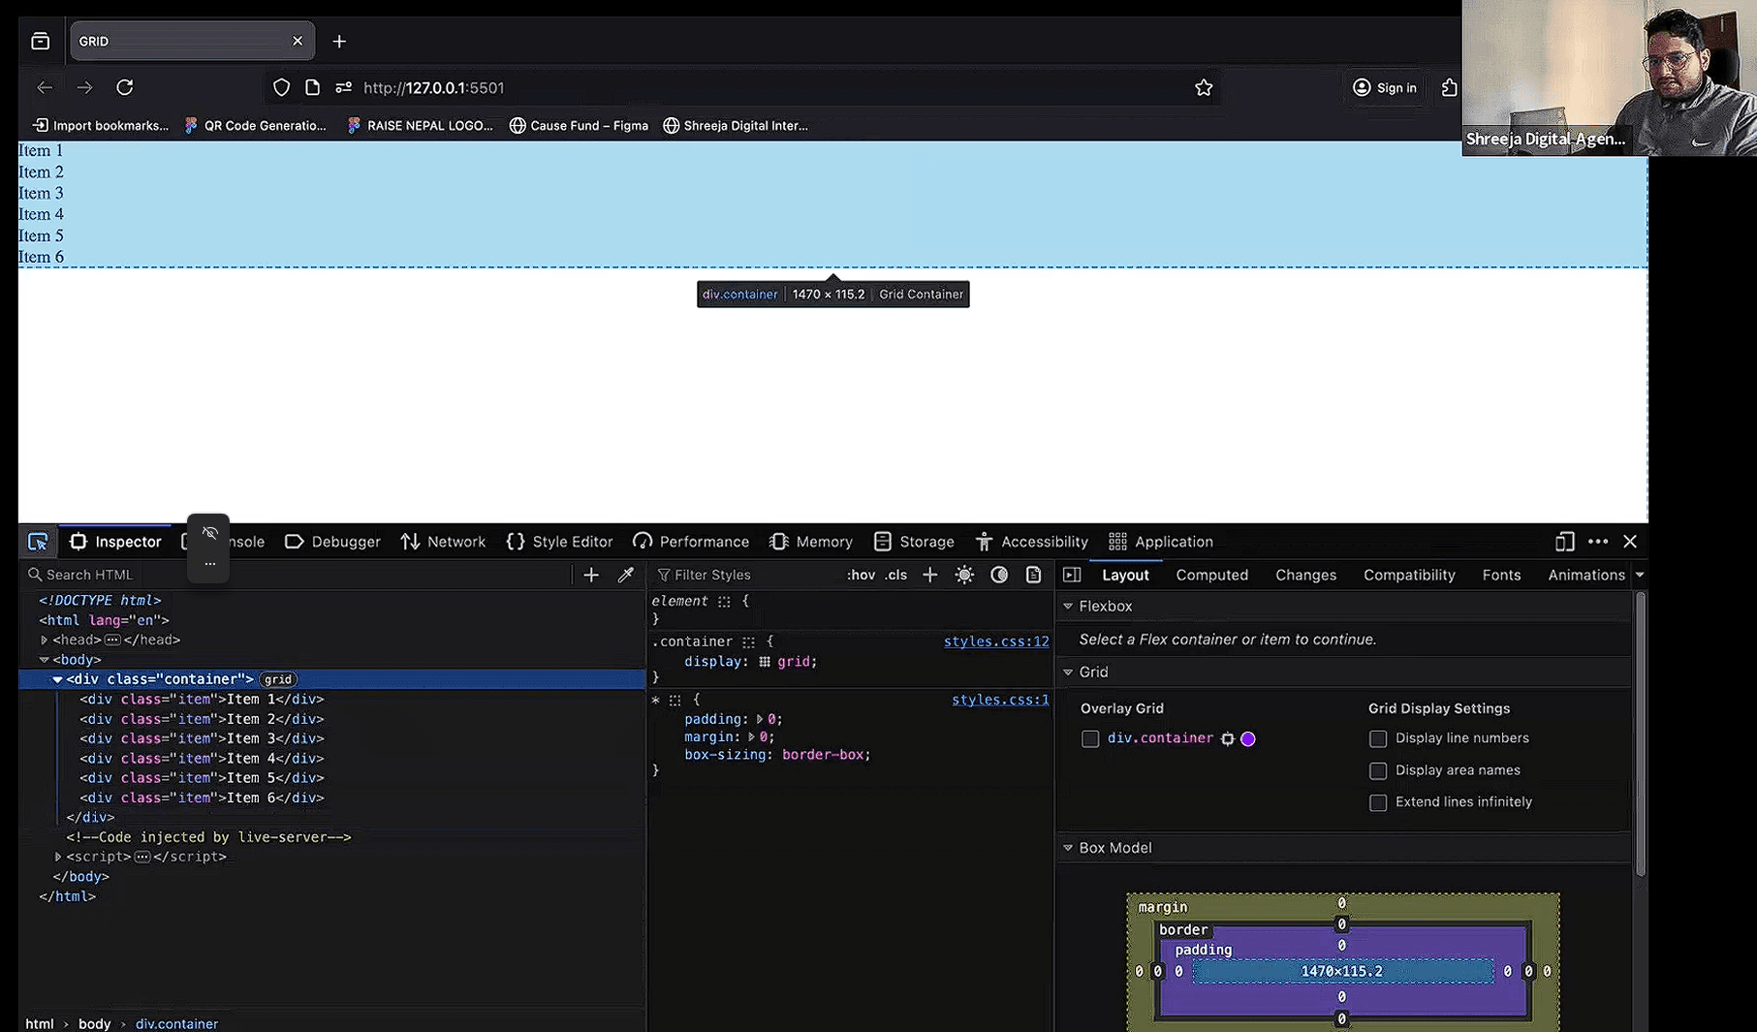The width and height of the screenshot is (1757, 1032).
Task: Enable Display area names
Action: [x=1378, y=771]
